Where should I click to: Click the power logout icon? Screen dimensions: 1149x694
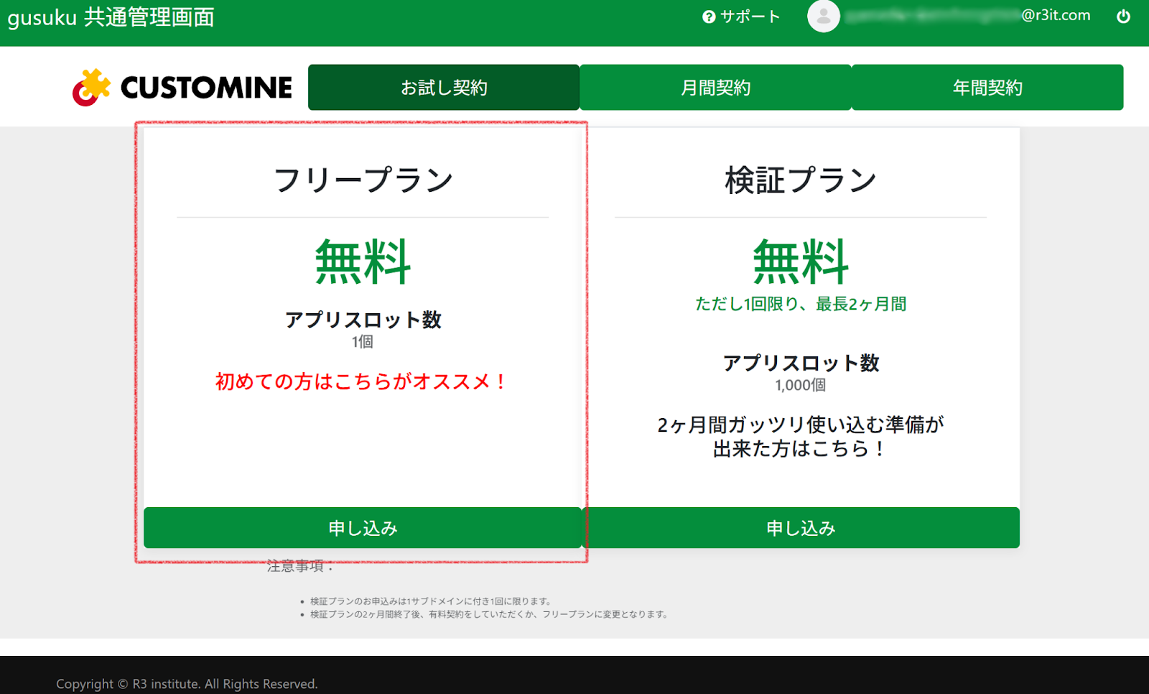point(1123,16)
